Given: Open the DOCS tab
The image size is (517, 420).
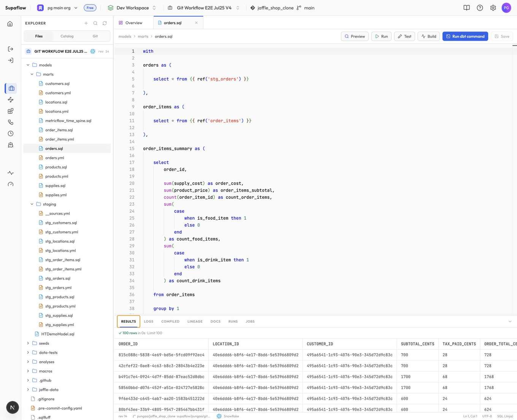Looking at the screenshot, I should [216, 322].
